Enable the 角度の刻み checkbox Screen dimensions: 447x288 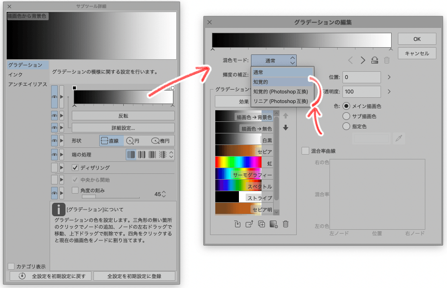[x=75, y=190]
